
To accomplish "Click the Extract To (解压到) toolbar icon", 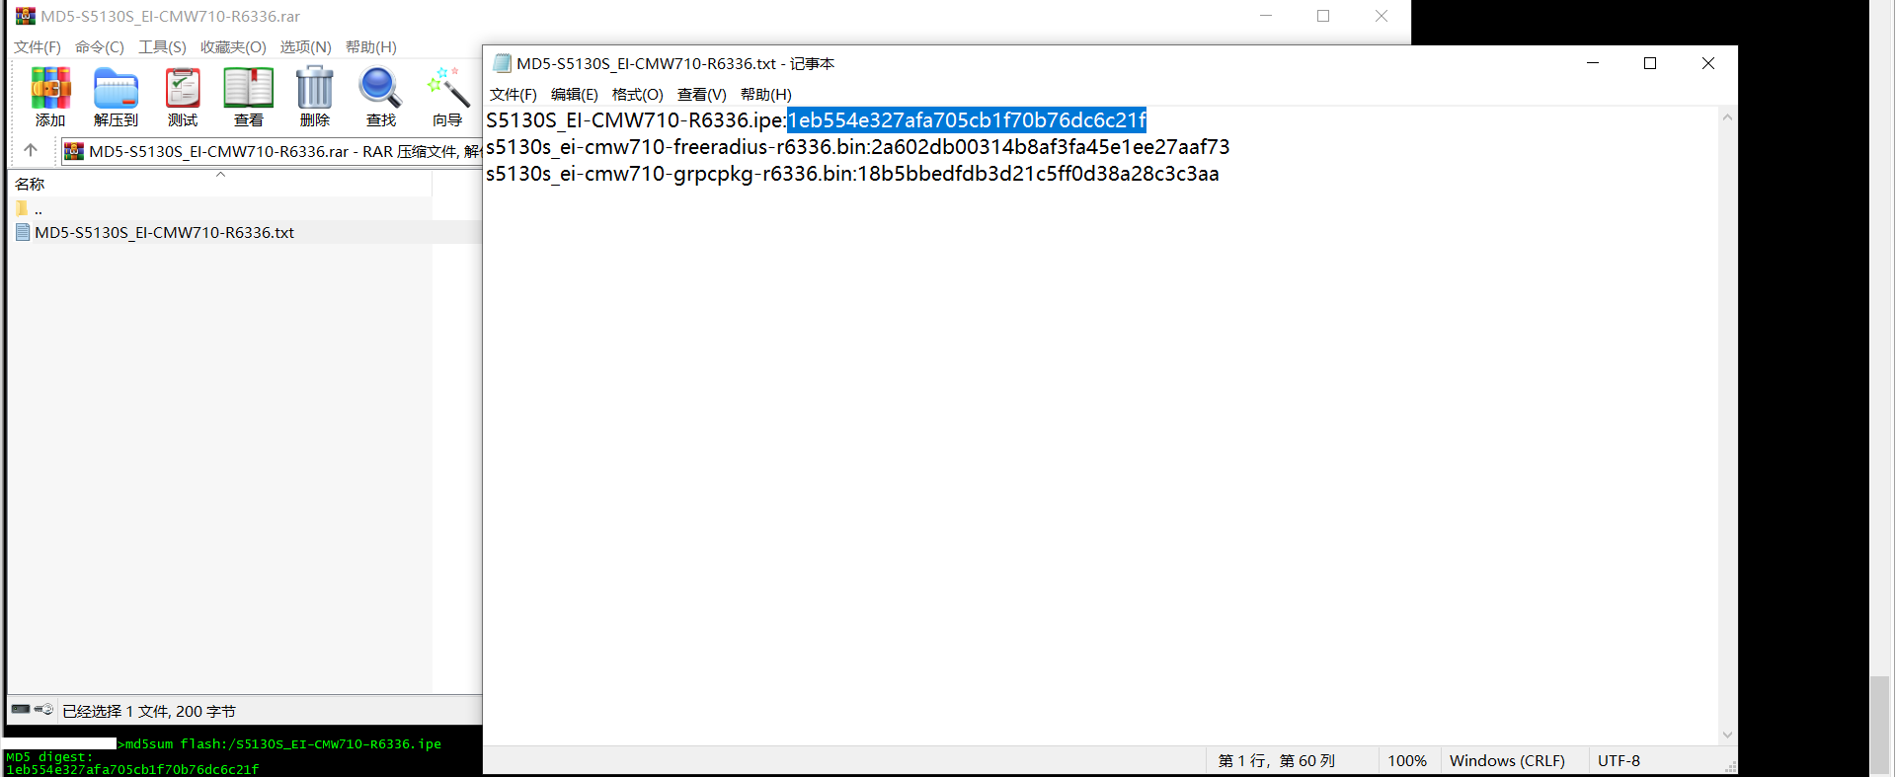I will tap(116, 97).
